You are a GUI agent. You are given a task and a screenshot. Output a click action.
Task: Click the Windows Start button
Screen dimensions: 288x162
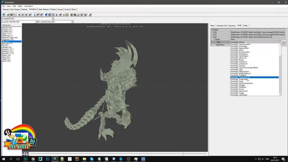click(x=4, y=159)
